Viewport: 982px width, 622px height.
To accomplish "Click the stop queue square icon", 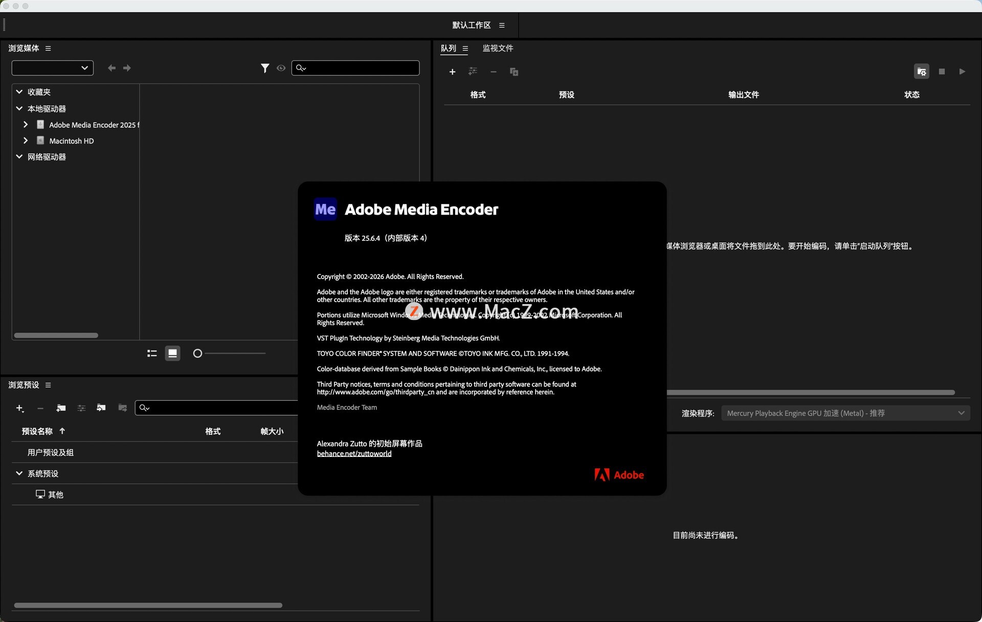I will (x=942, y=72).
